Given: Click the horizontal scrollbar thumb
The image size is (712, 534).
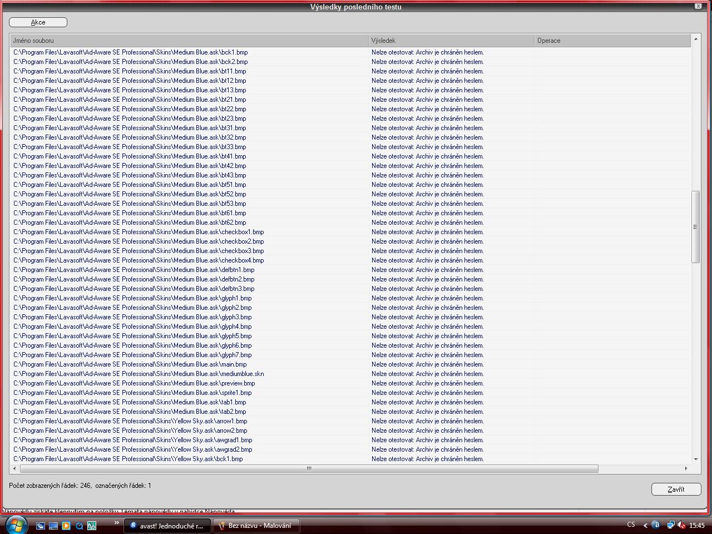Looking at the screenshot, I should (309, 468).
